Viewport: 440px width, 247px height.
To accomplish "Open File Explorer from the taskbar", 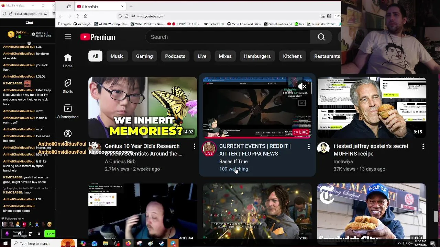I will click(106, 244).
